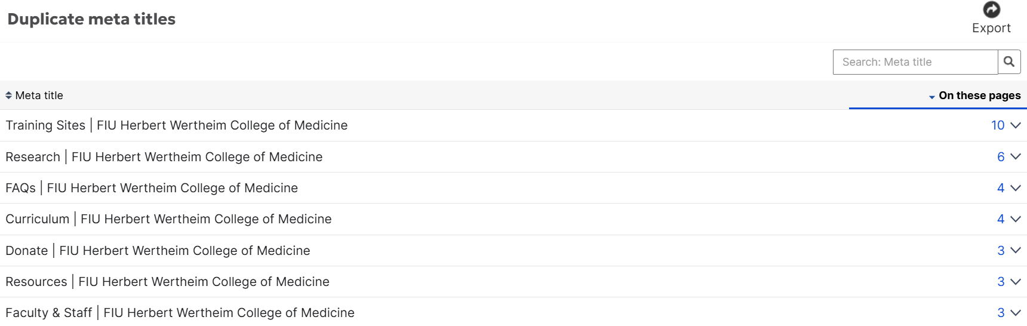The image size is (1027, 326).
Task: Expand the Donate row chevron
Action: (1016, 250)
